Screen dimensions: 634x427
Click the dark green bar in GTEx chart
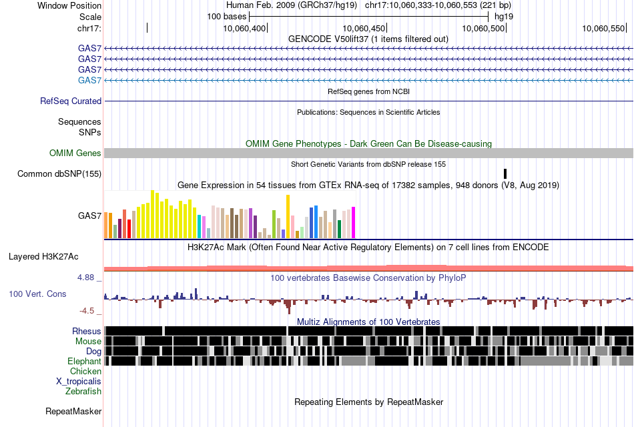pos(340,230)
